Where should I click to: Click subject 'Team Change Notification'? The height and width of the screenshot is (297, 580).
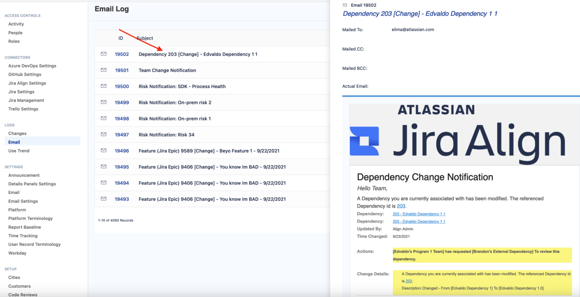pos(167,70)
